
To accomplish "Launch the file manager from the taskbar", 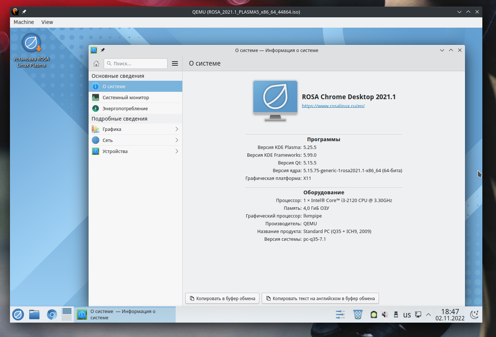I will [34, 315].
